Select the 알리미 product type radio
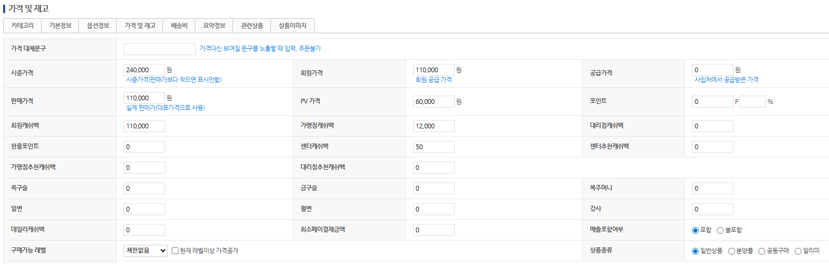 tap(798, 251)
